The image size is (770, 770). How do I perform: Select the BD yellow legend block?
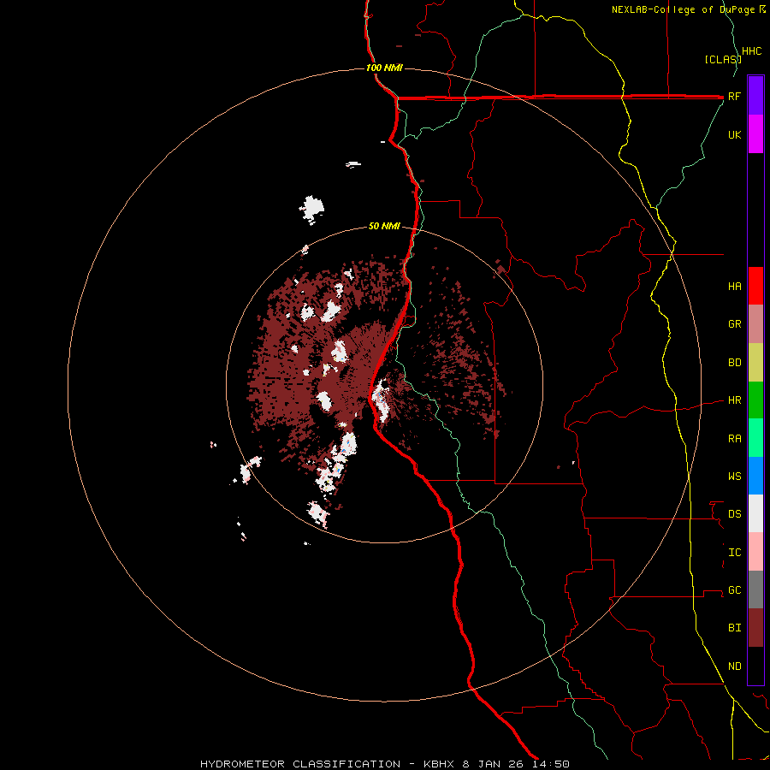pos(755,362)
